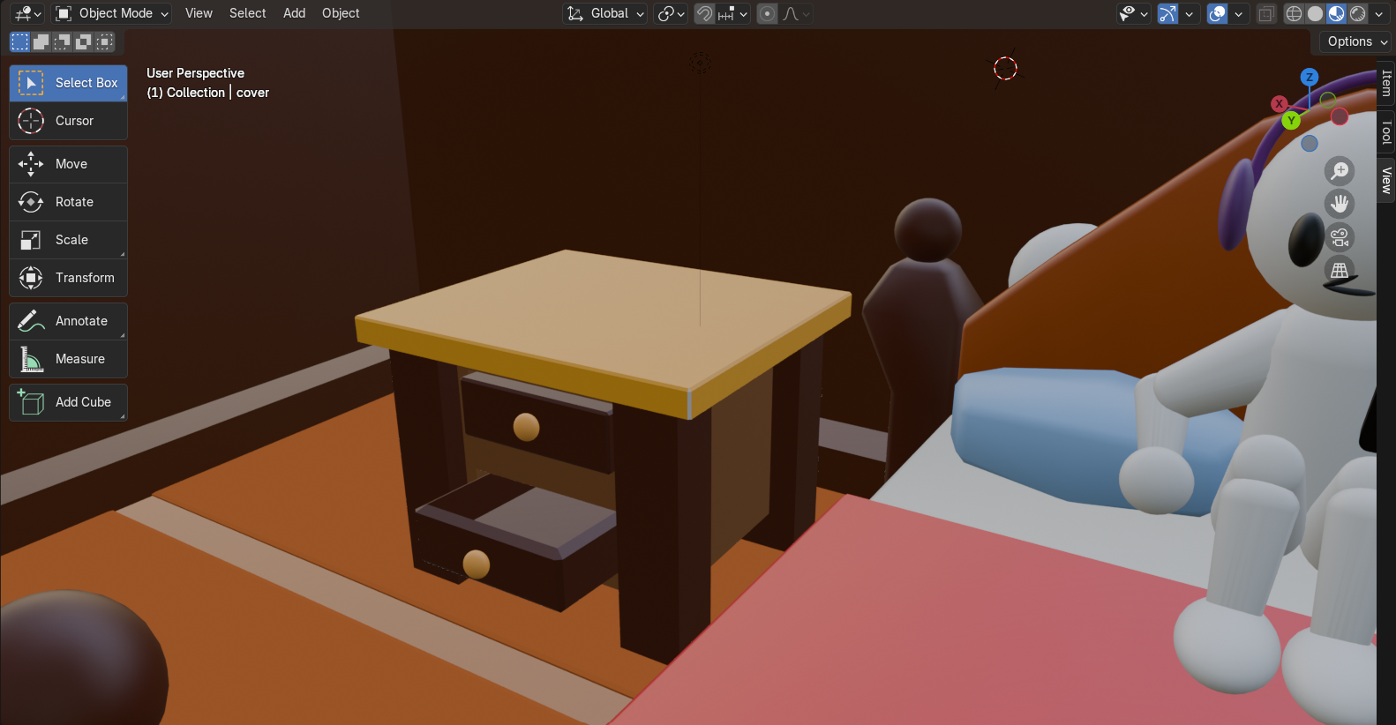
Task: Toggle viewport overlays
Action: (x=1217, y=13)
